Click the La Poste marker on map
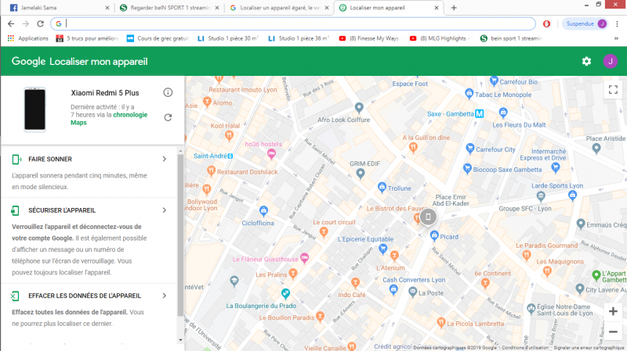Image resolution: width=627 pixels, height=351 pixels. [x=413, y=292]
